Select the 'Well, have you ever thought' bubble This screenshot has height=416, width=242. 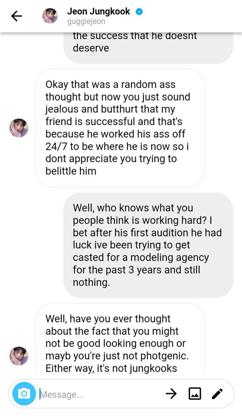(x=120, y=341)
